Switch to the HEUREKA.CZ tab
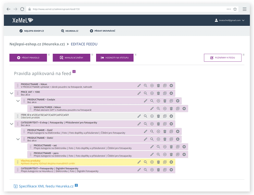The image size is (254, 195). [x=70, y=31]
